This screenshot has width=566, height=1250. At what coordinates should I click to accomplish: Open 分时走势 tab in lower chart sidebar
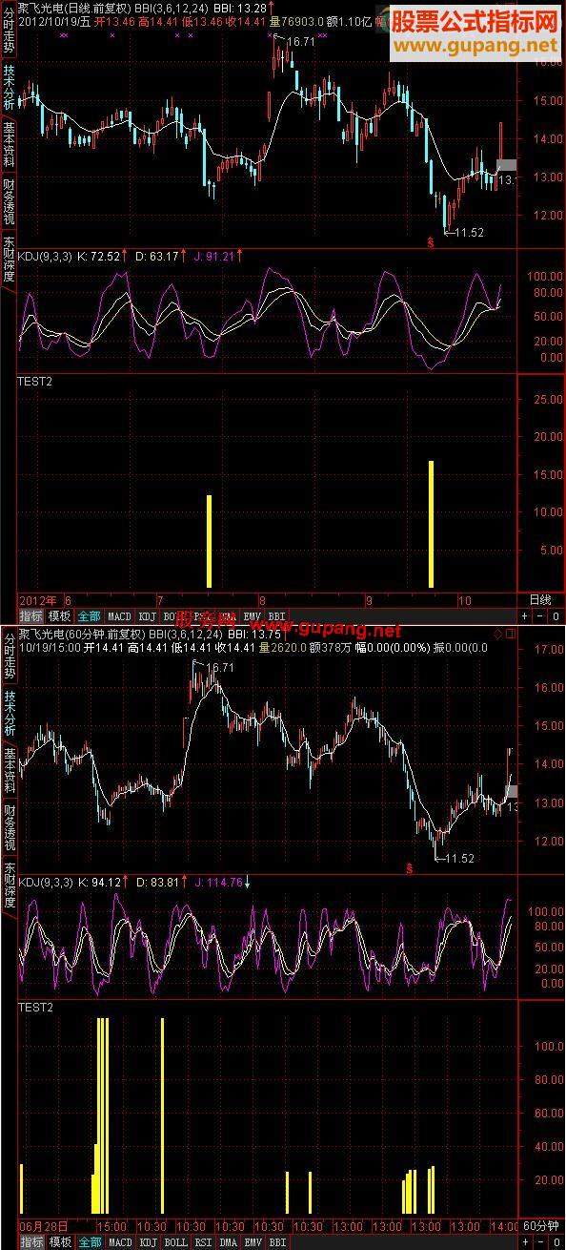(x=9, y=656)
